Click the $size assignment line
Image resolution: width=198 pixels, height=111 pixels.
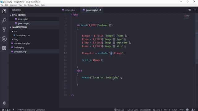104,46
